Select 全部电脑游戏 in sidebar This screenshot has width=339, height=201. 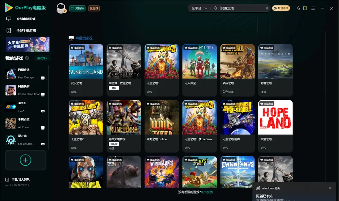pyautogui.click(x=26, y=19)
